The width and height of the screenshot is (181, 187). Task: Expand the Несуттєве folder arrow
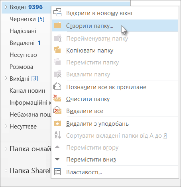[x=6, y=126]
